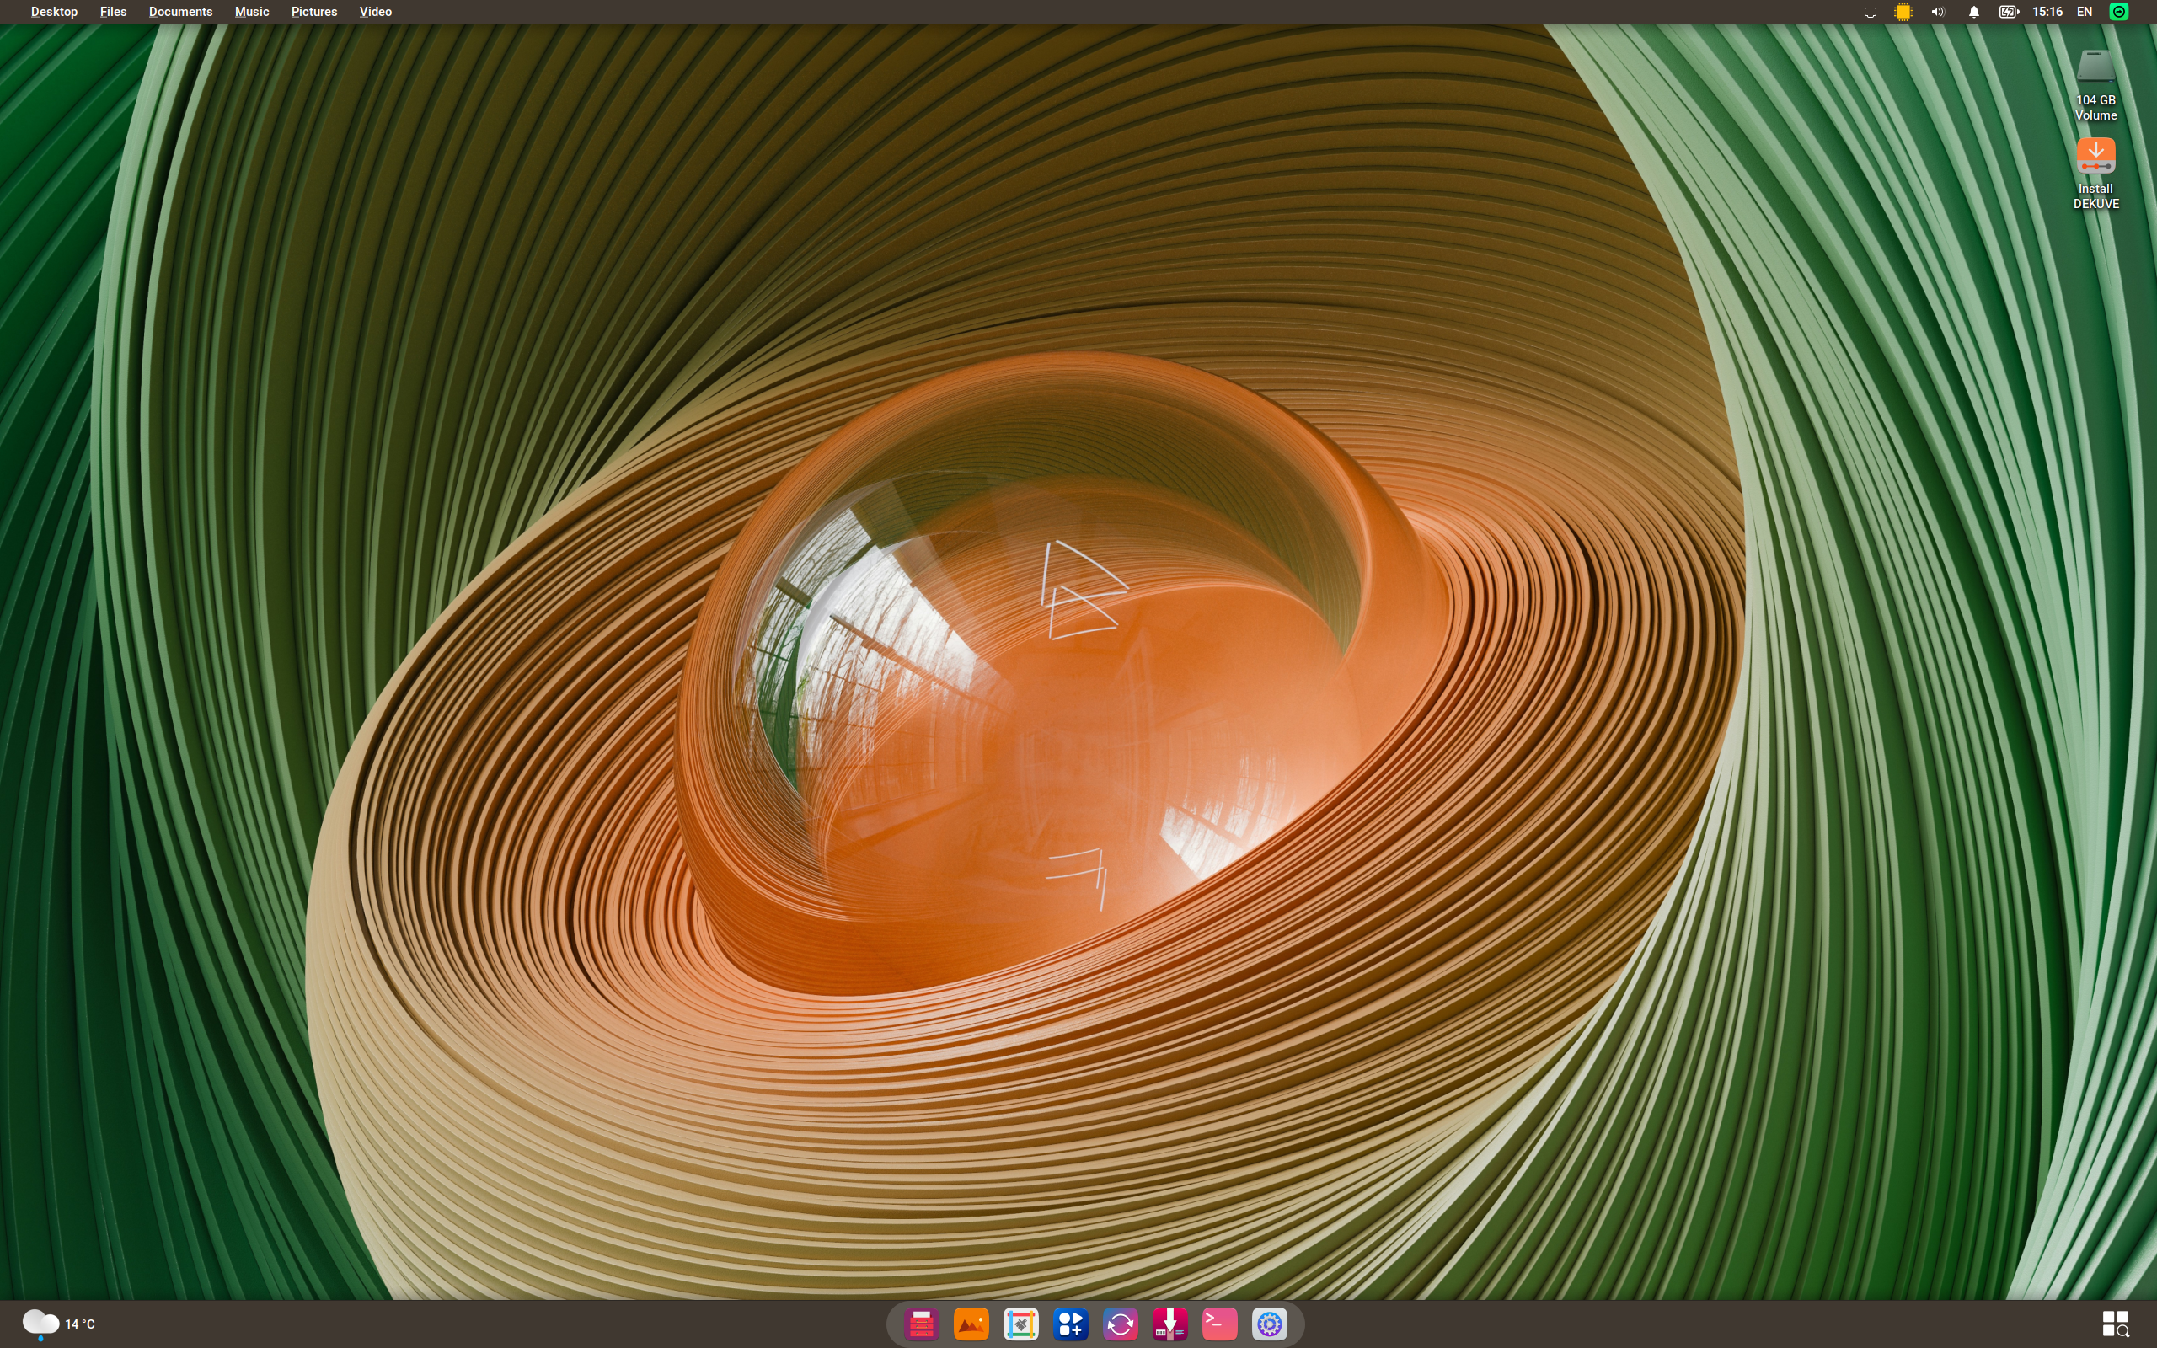Open the app grid search launcher

coord(2115,1323)
